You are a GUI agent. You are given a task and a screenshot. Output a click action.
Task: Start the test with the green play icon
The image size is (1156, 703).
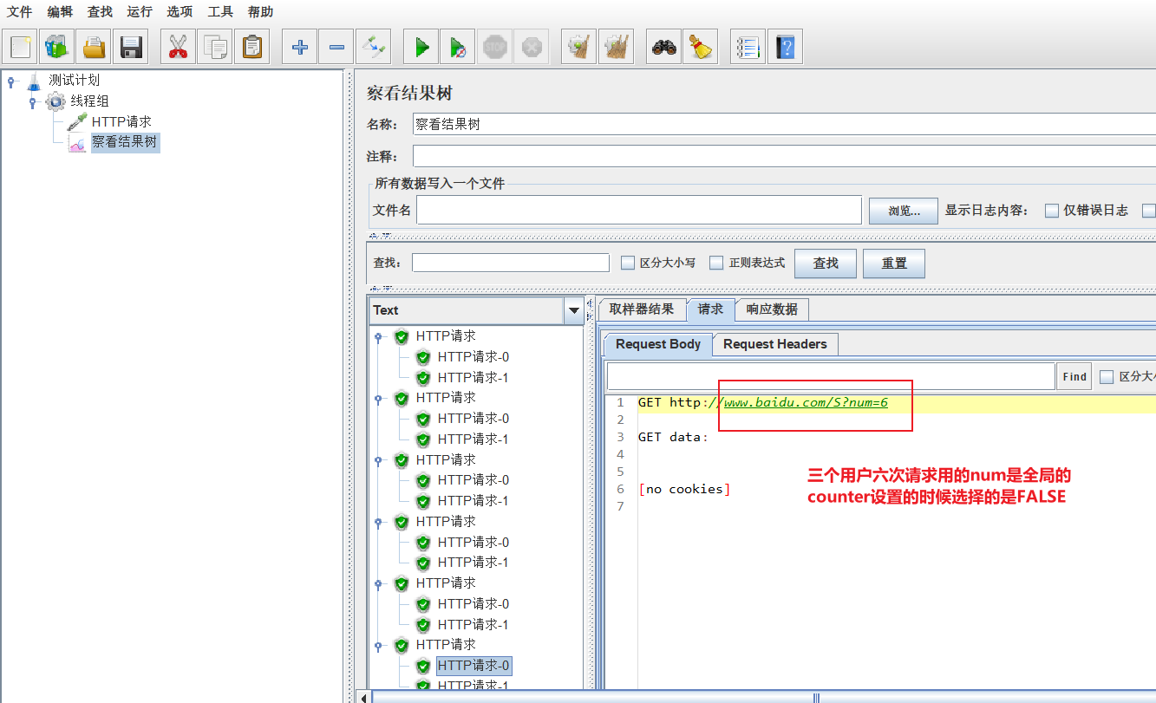click(421, 46)
